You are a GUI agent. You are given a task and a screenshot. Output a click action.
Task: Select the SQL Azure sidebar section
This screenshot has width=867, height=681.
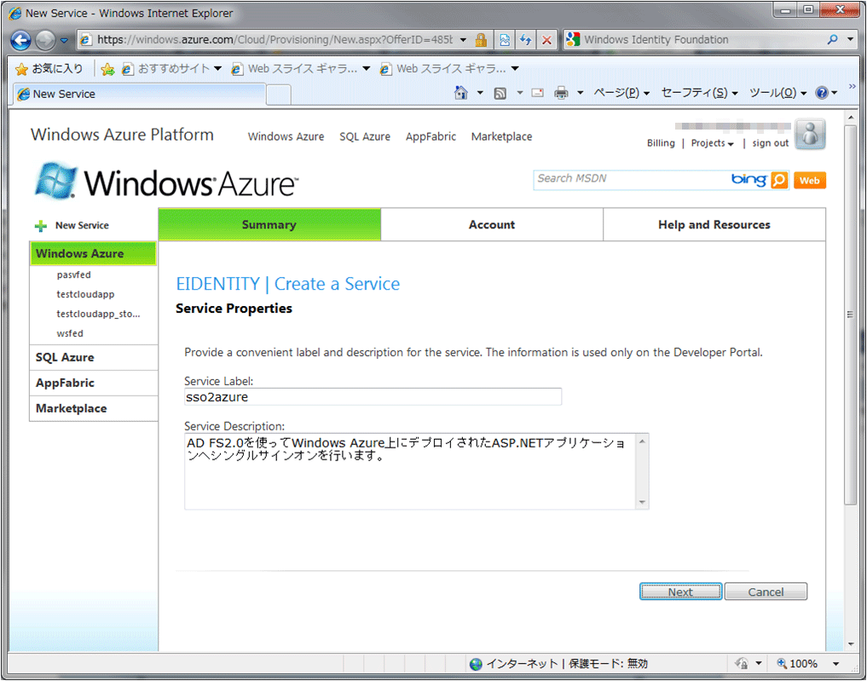pos(94,358)
